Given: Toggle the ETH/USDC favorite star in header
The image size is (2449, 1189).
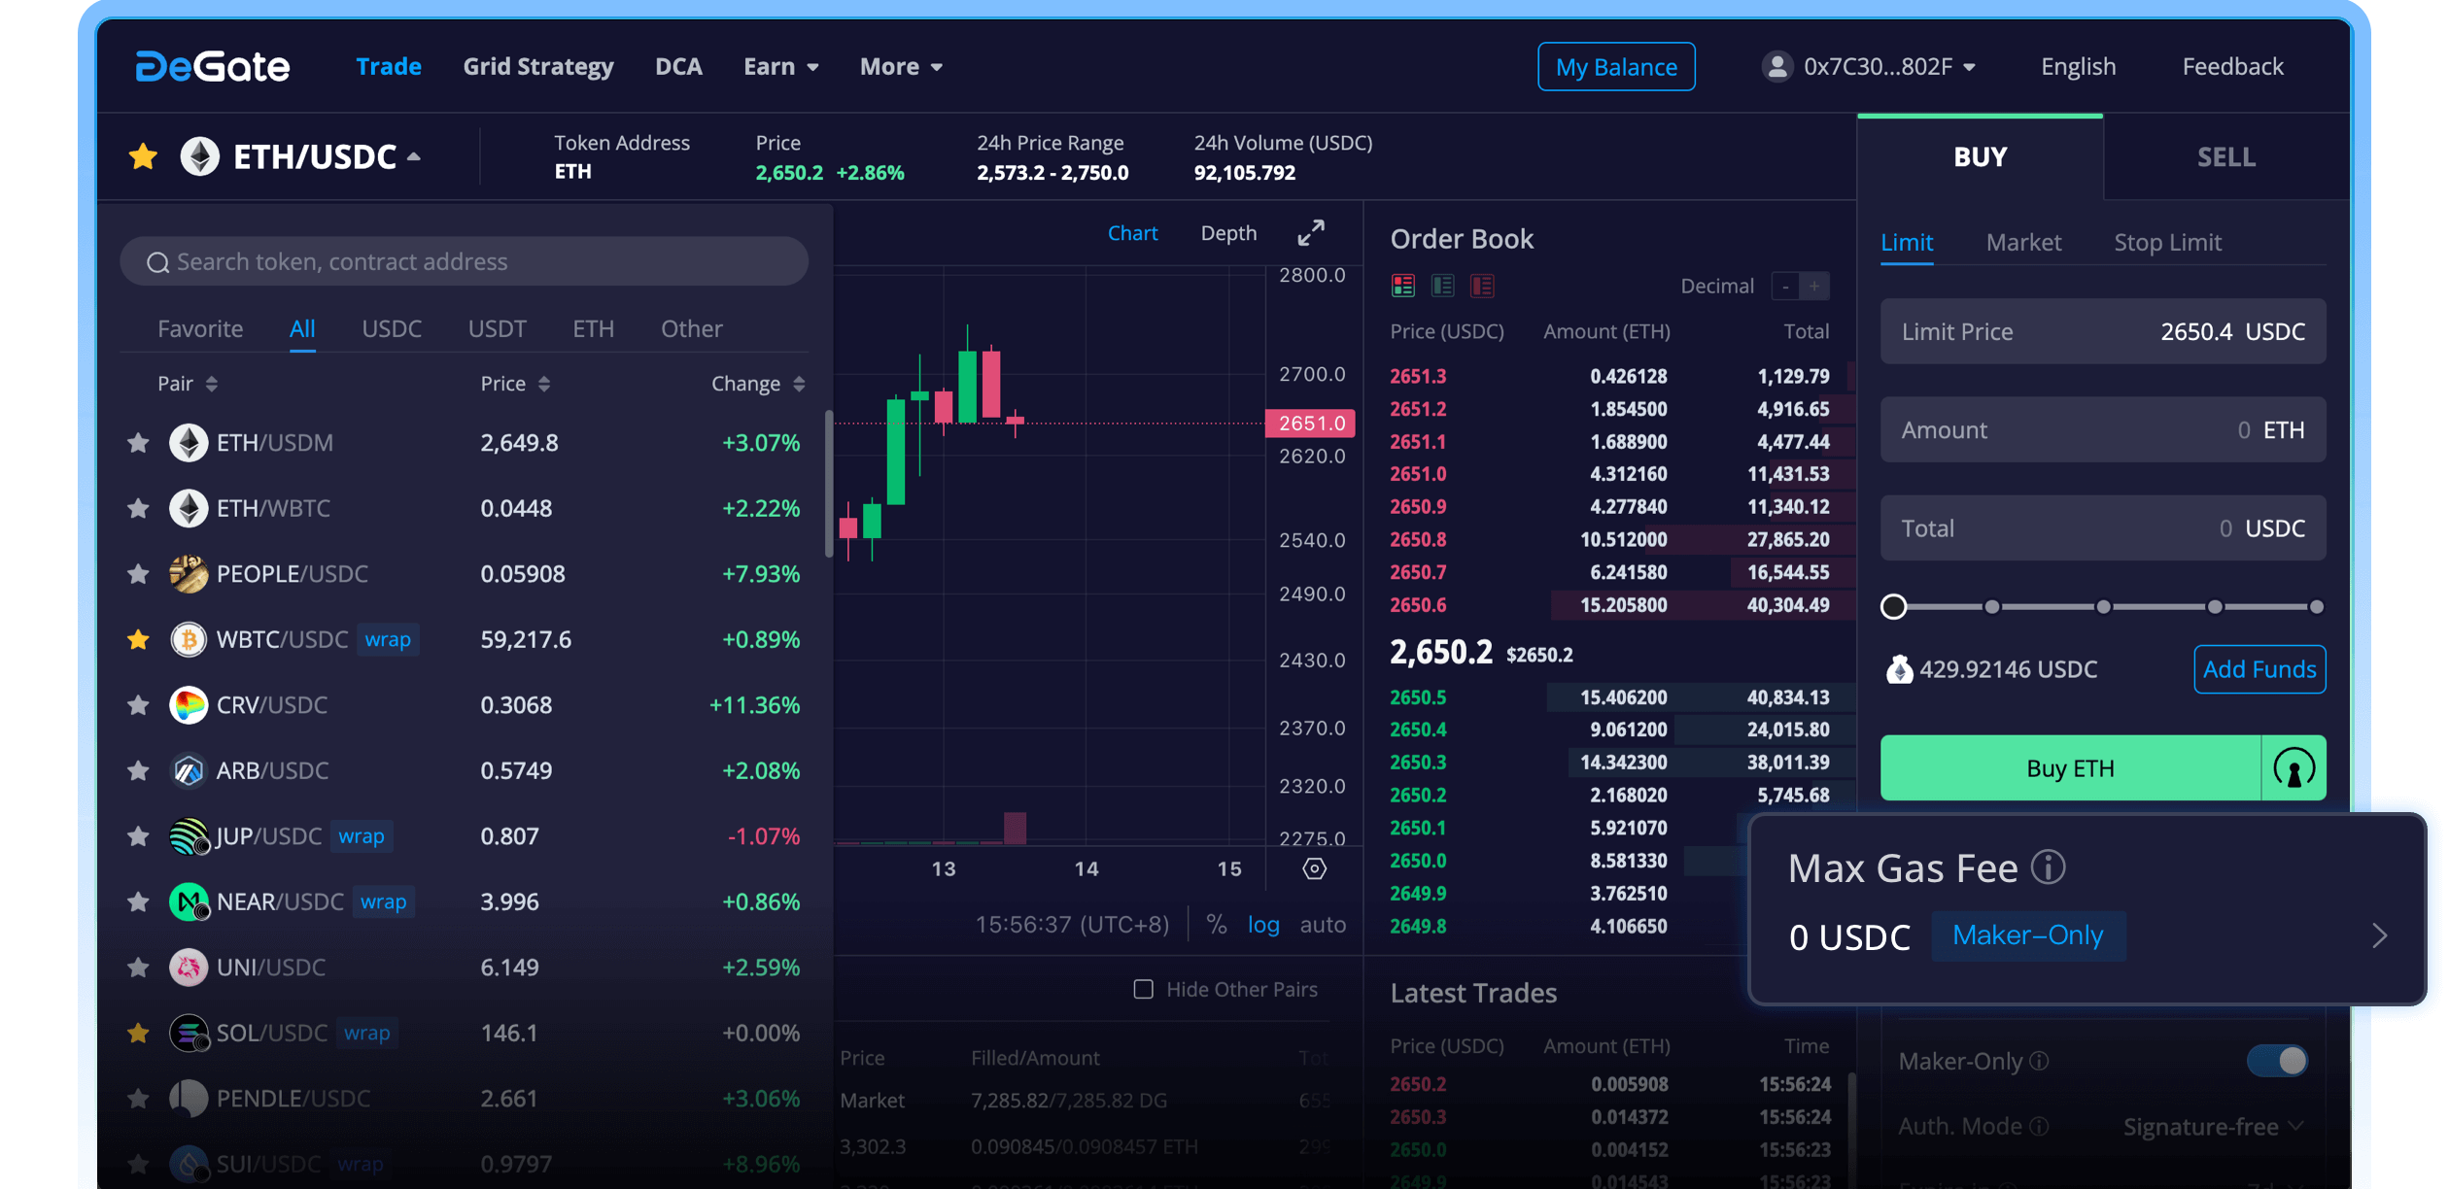Looking at the screenshot, I should click(143, 156).
